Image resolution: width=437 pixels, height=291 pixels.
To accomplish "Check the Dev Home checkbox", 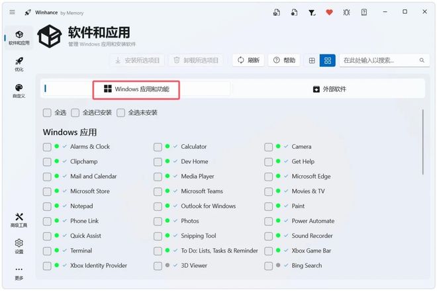I will pos(158,161).
